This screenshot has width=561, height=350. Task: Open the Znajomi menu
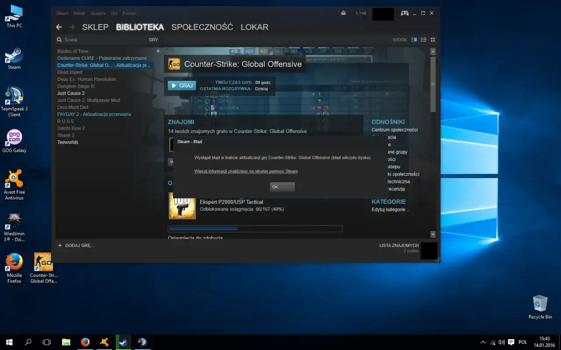[98, 13]
